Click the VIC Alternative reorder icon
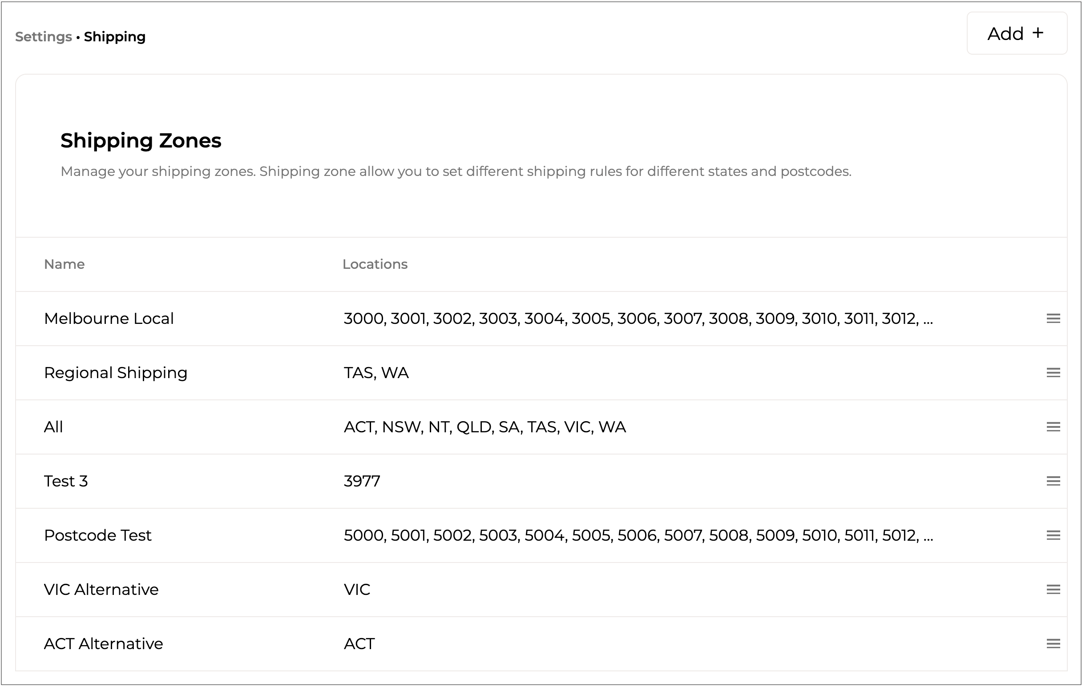 (x=1053, y=590)
